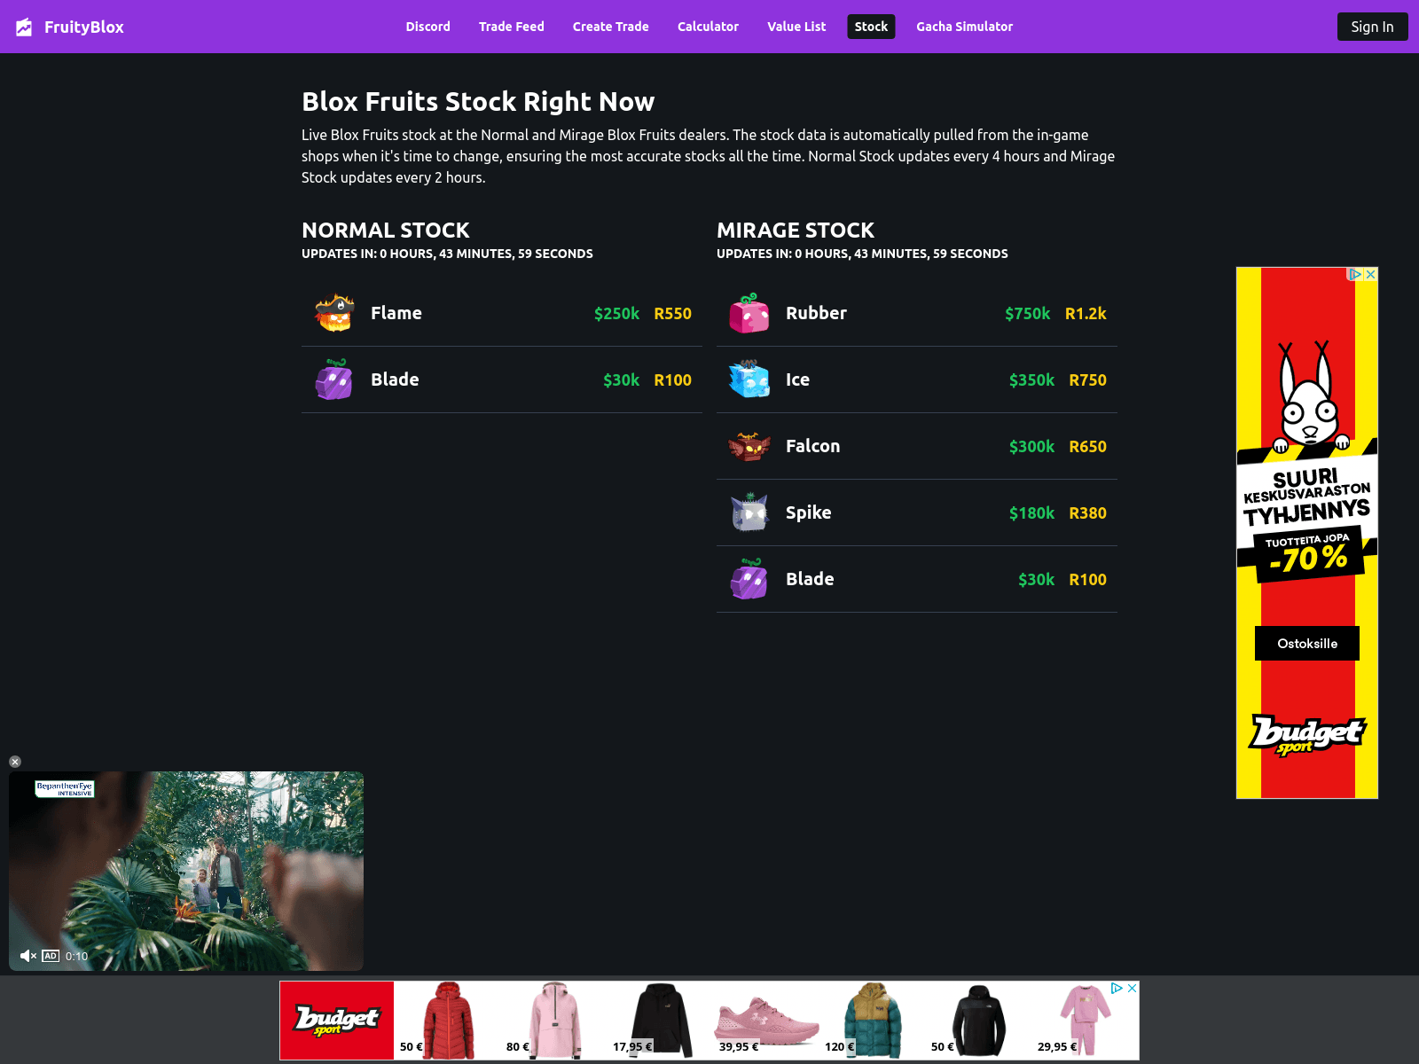1419x1064 pixels.
Task: Click the FruityBlox logo icon
Action: click(x=24, y=27)
